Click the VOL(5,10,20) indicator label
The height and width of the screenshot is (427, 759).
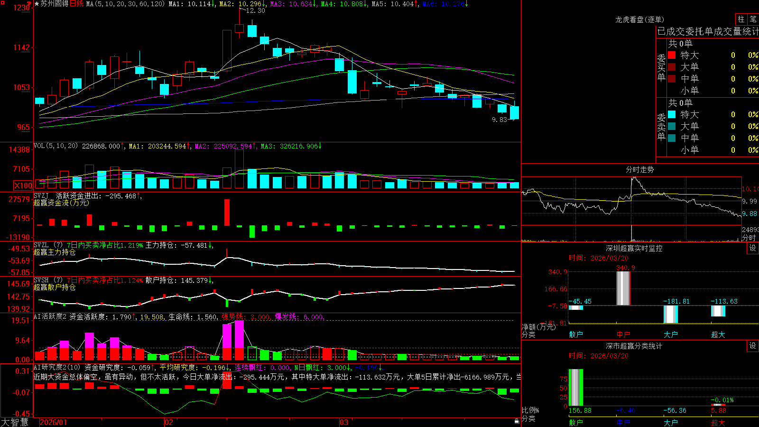(x=56, y=146)
